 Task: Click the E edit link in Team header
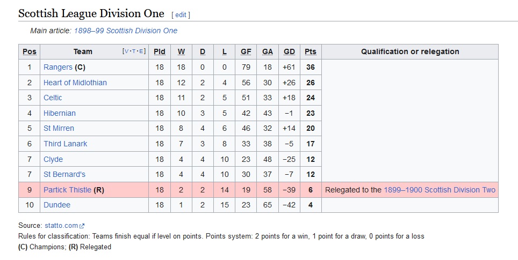[141, 51]
